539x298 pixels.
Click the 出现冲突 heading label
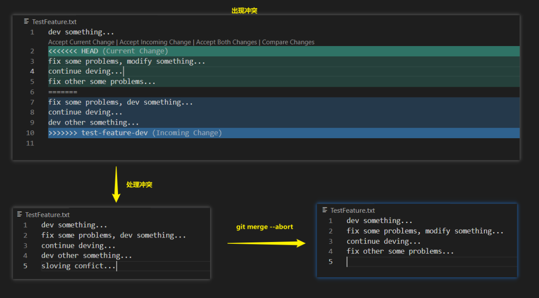[244, 10]
